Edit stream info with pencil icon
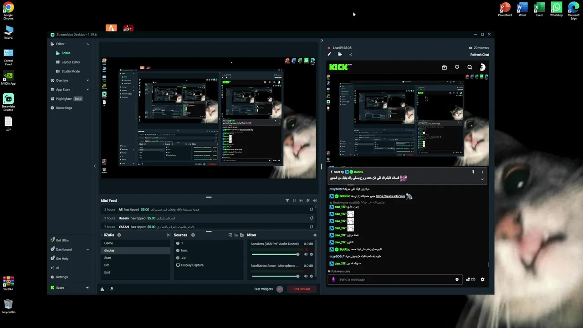 point(329,54)
